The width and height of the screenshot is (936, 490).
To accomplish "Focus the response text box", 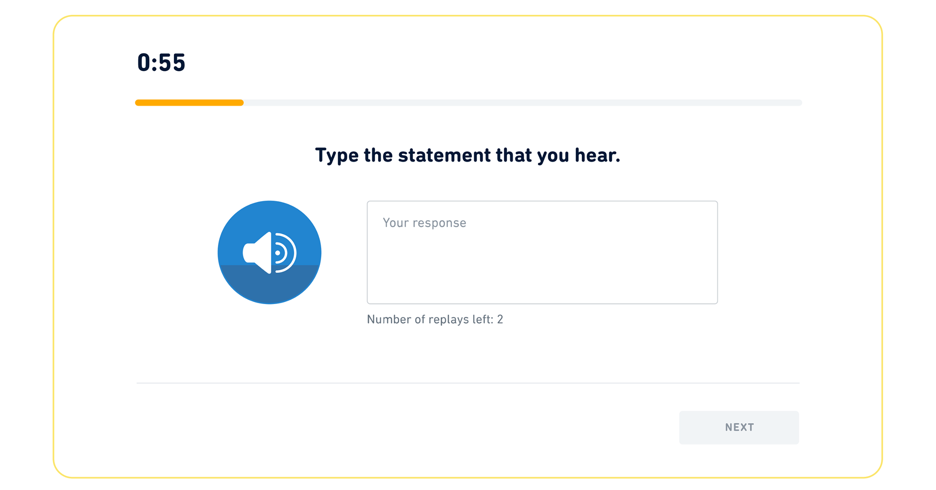I will [542, 252].
